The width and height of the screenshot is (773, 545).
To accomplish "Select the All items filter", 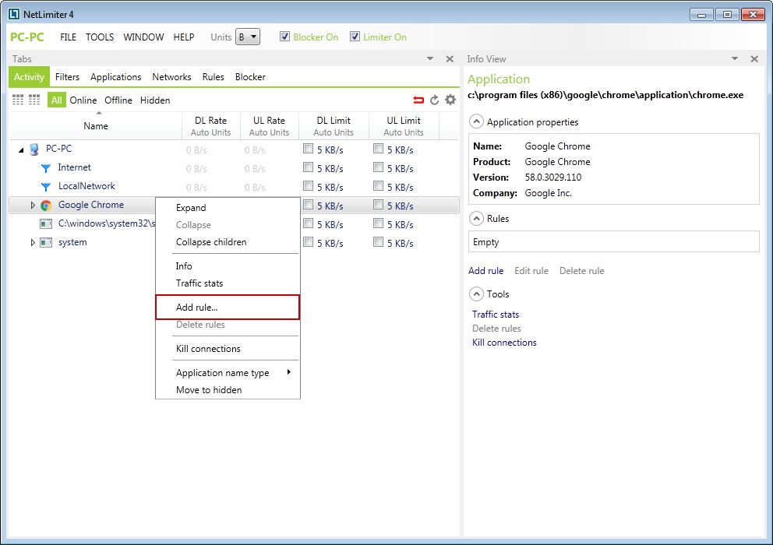I will click(x=57, y=100).
